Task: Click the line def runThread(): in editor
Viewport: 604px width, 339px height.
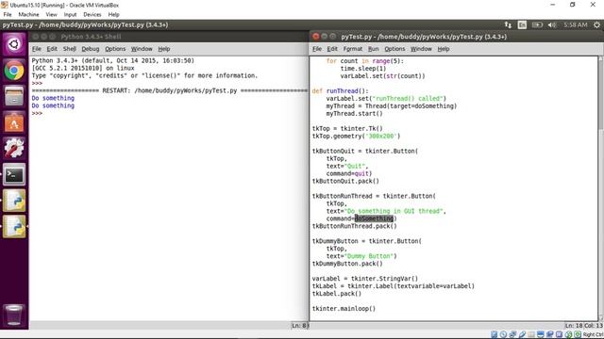Action: 340,90
